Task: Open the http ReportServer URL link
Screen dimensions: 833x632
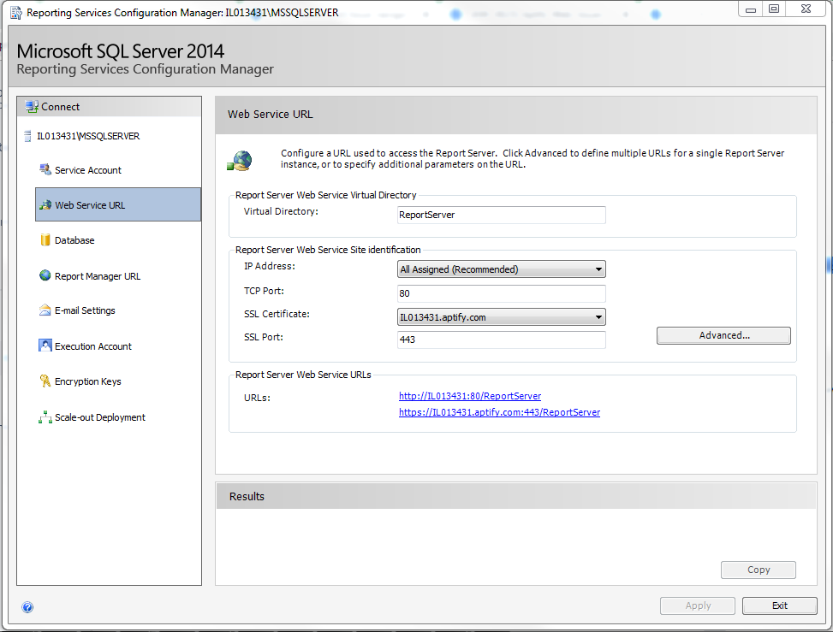Action: (469, 396)
